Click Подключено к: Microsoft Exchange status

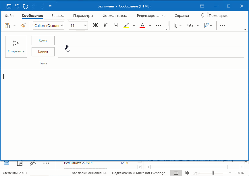click(x=138, y=173)
